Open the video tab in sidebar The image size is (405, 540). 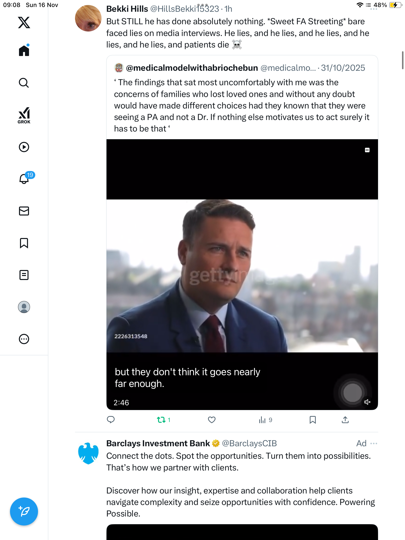(x=24, y=147)
